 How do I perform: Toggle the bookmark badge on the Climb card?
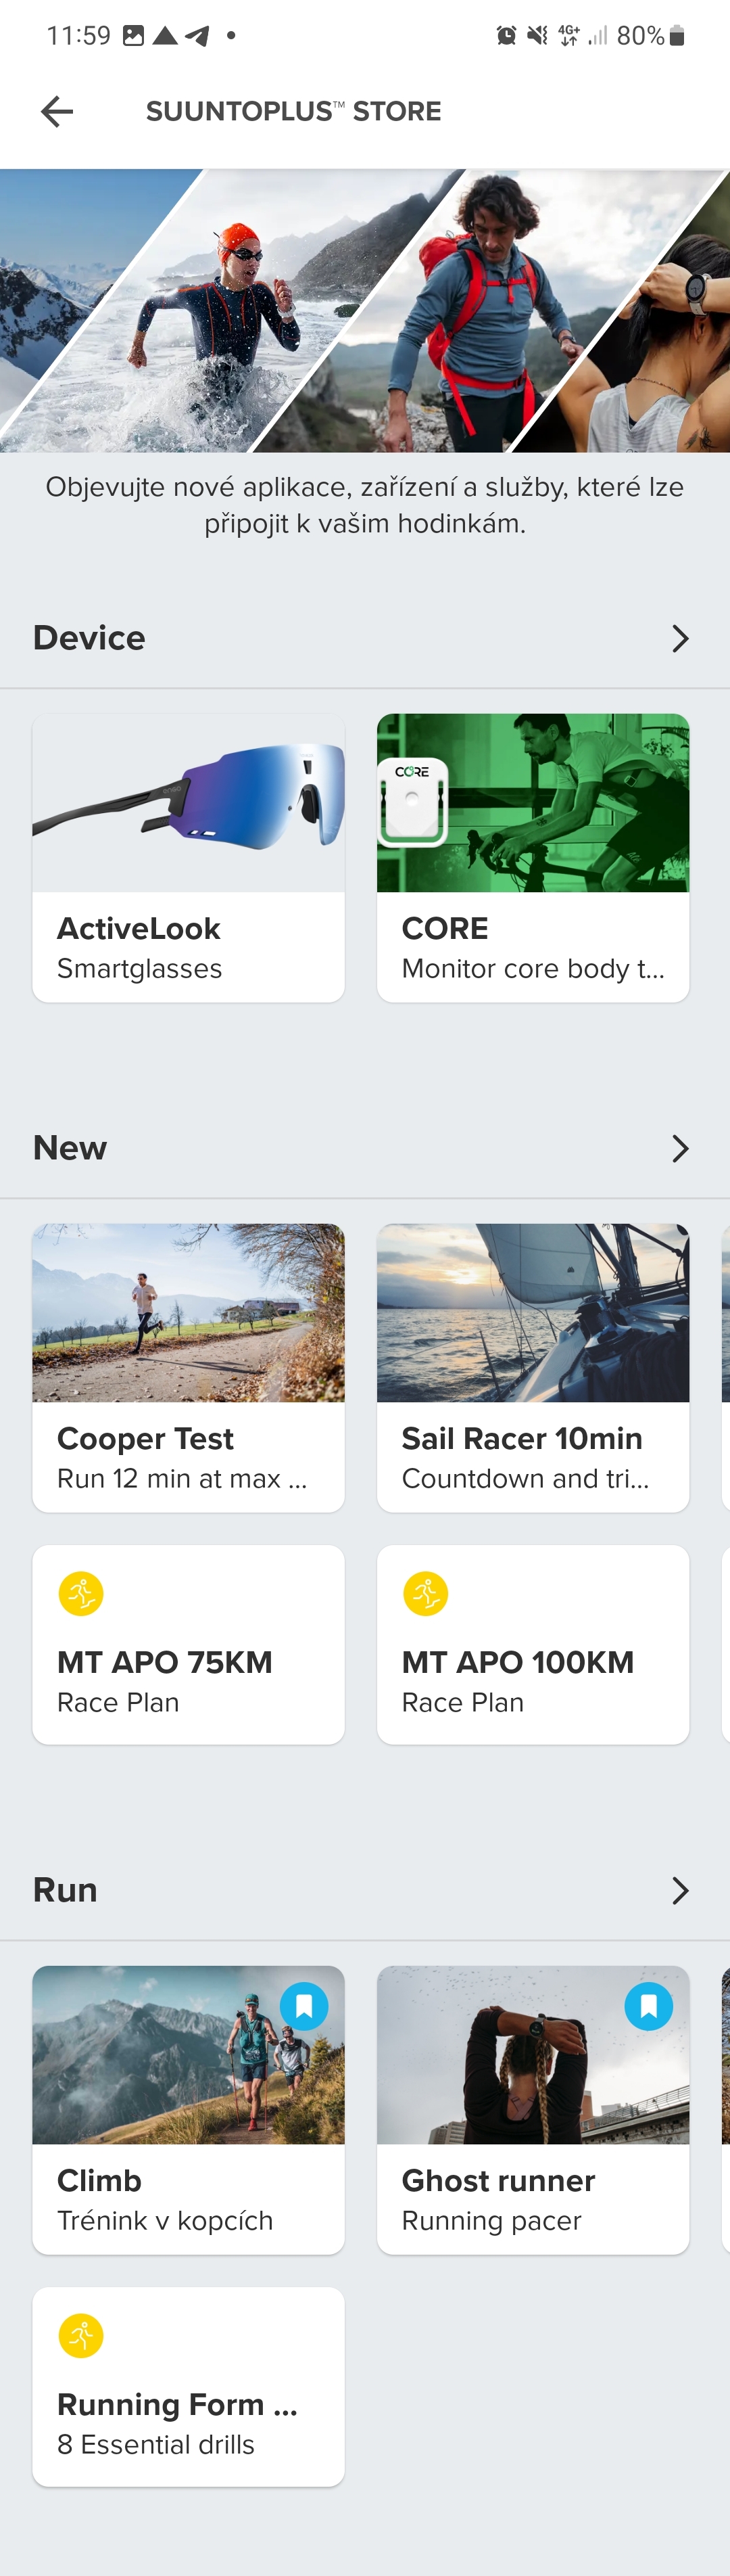pos(305,2006)
